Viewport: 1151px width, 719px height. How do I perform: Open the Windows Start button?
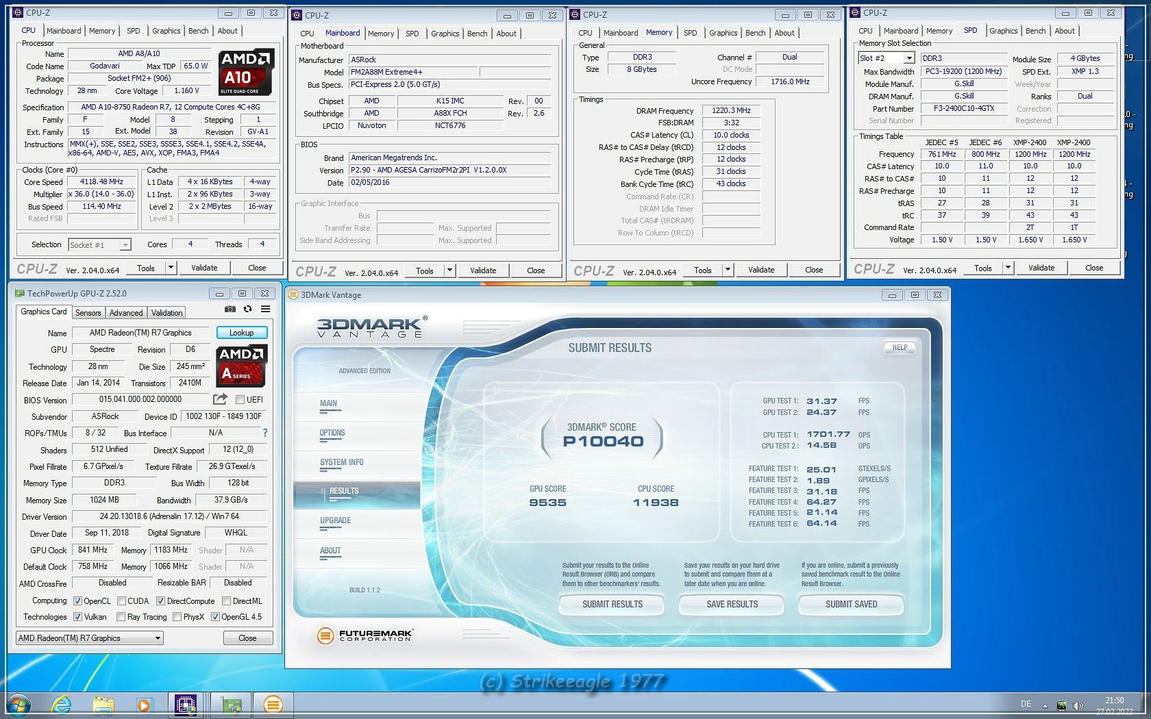(18, 705)
